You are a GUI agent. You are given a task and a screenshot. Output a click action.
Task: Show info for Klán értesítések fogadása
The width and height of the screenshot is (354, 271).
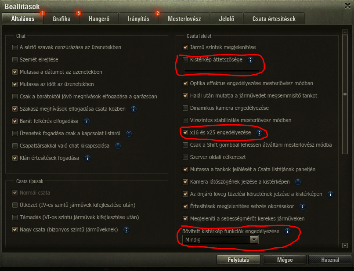[x=87, y=158]
